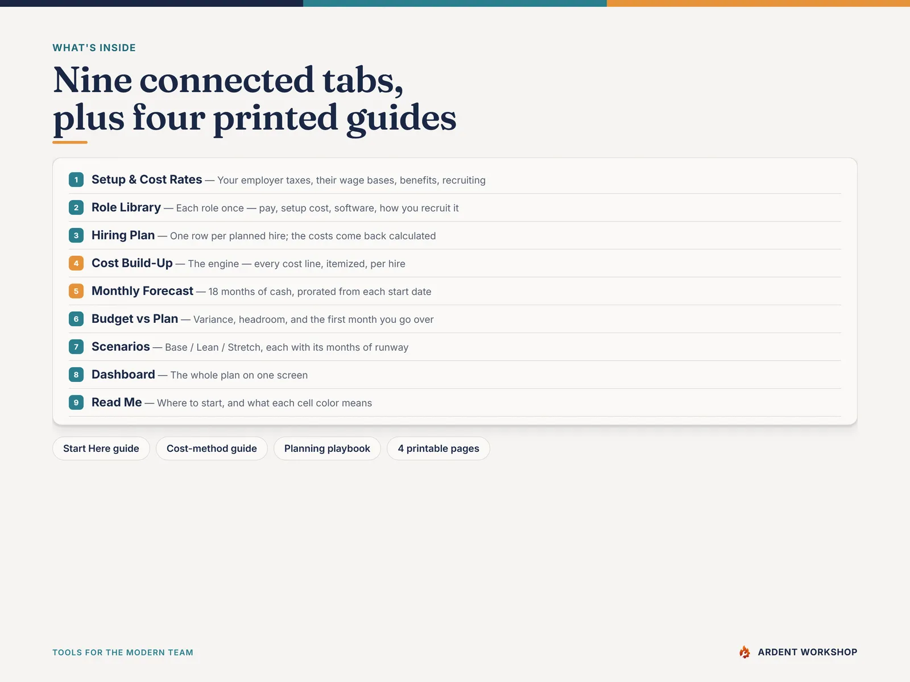
Task: Click the number 8 badge beside Dashboard
Action: point(76,375)
